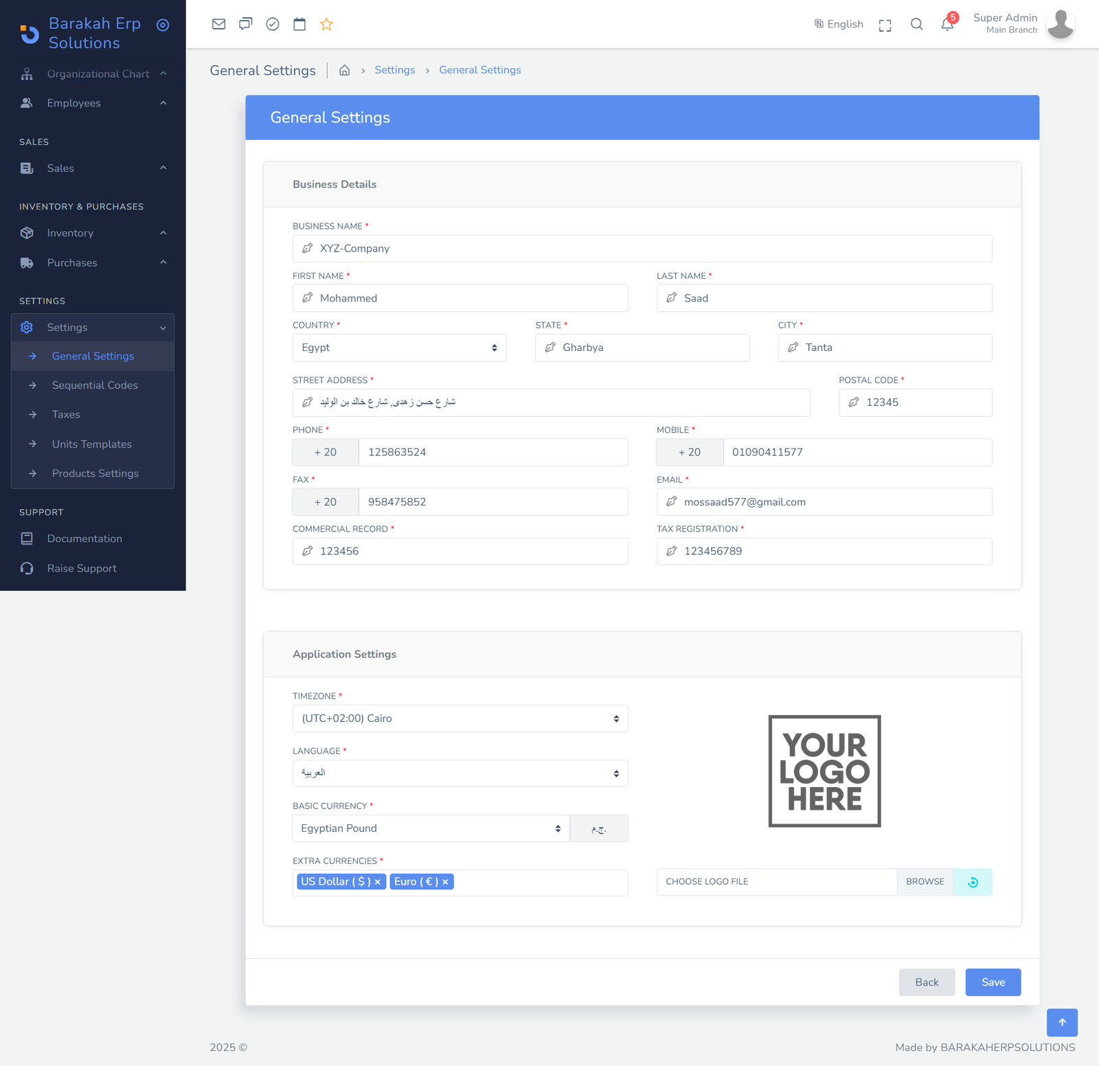Open the calendar icon in toolbar

tap(299, 25)
